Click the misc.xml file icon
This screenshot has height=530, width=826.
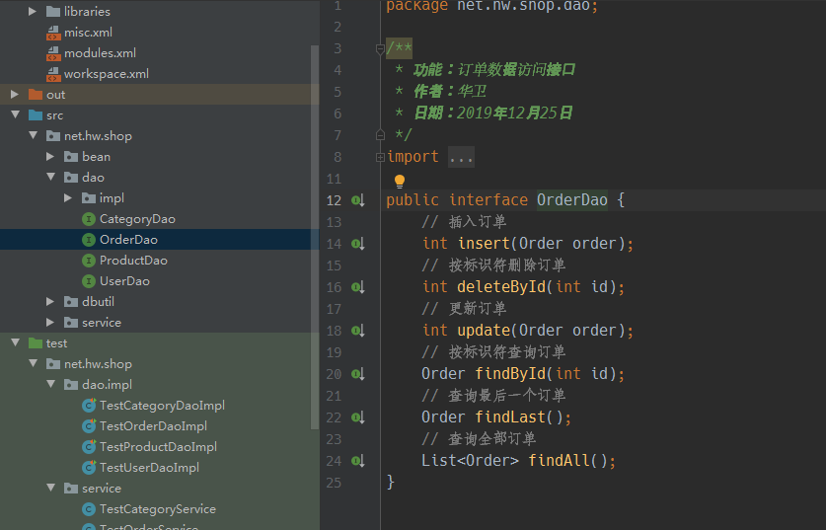coord(53,33)
